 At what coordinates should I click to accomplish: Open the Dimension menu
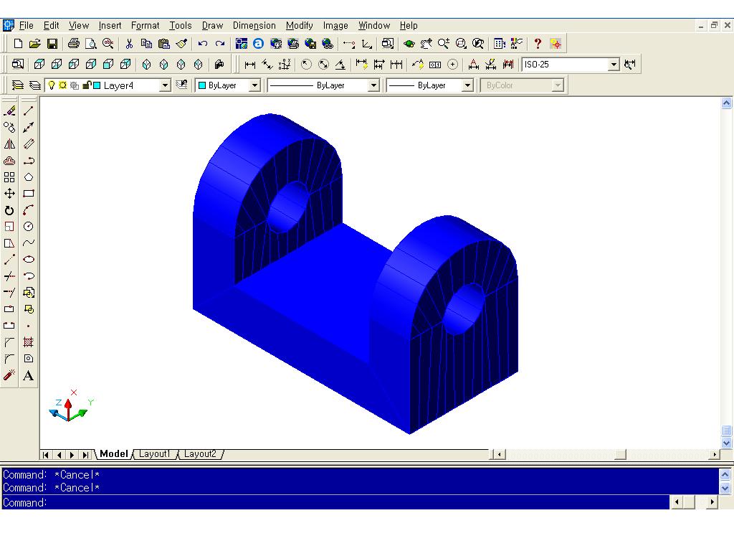[x=254, y=25]
